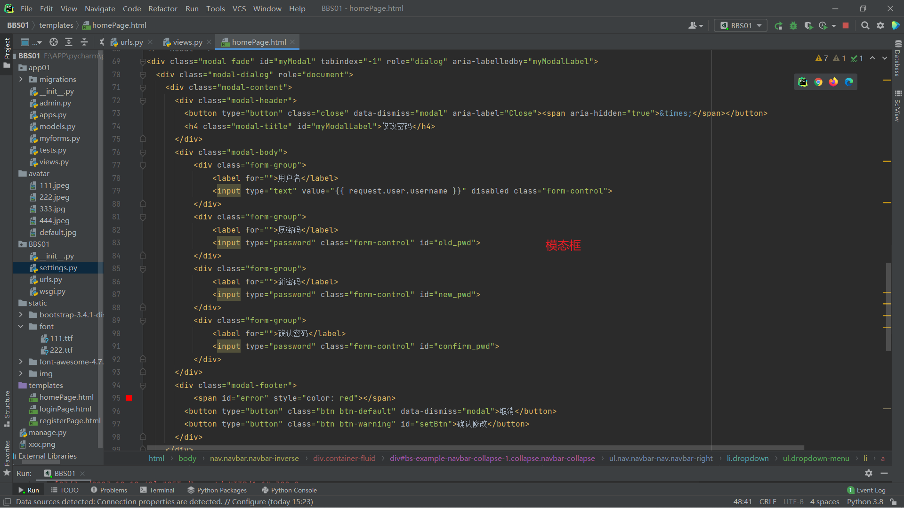The image size is (904, 508).
Task: Hide the Run tool window
Action: [x=884, y=473]
